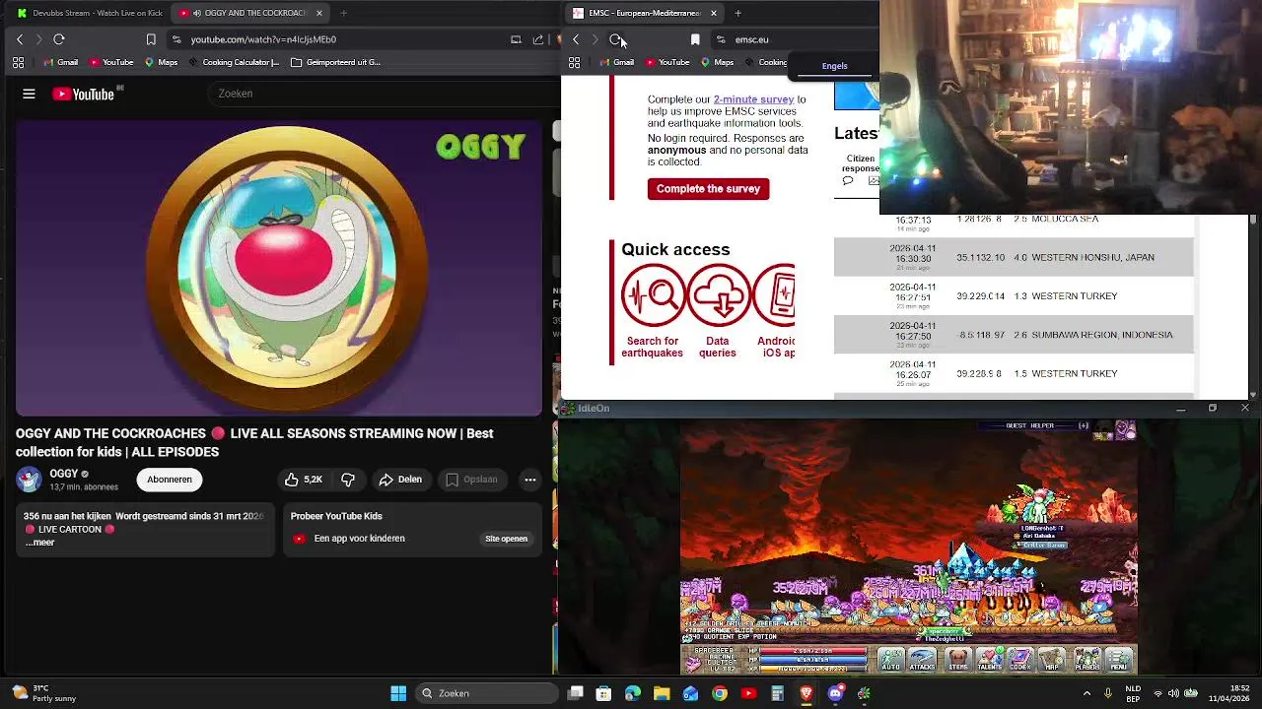Like the Oggy video (5,2K)
The width and height of the screenshot is (1262, 709).
click(x=304, y=480)
